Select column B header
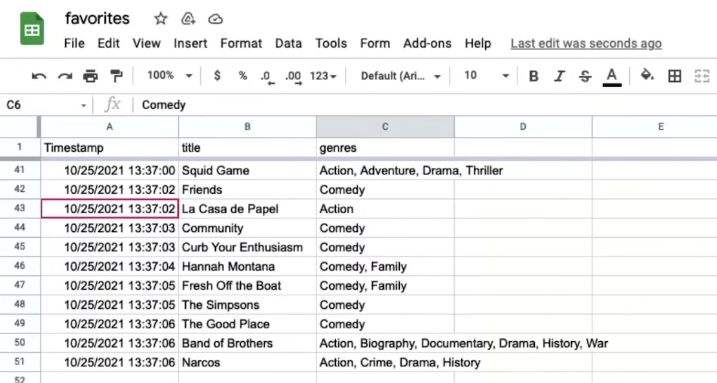Viewport: 717px width, 383px height. [247, 127]
